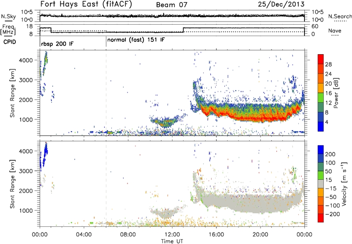Pick the Velocity colorbar segment between 50 and 100
The width and height of the screenshot is (352, 244).
(321, 167)
